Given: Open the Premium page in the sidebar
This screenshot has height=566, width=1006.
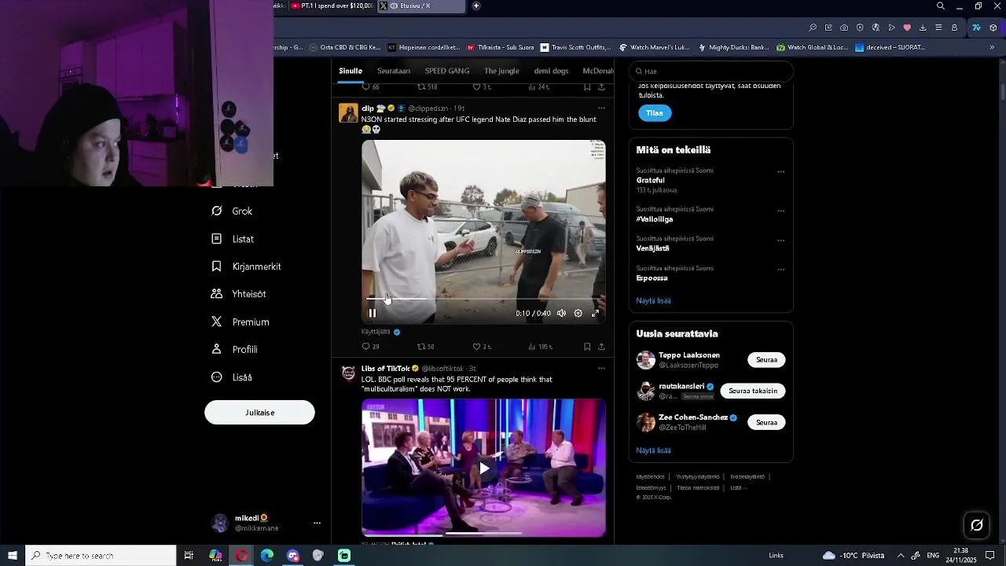Looking at the screenshot, I should (x=240, y=322).
